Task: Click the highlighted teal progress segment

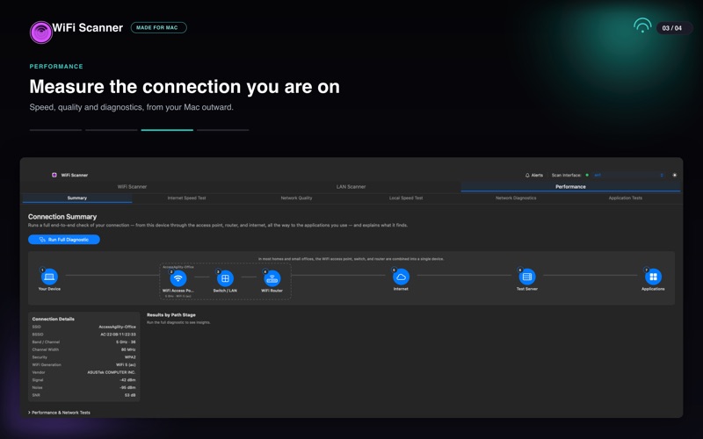Action: pos(167,130)
